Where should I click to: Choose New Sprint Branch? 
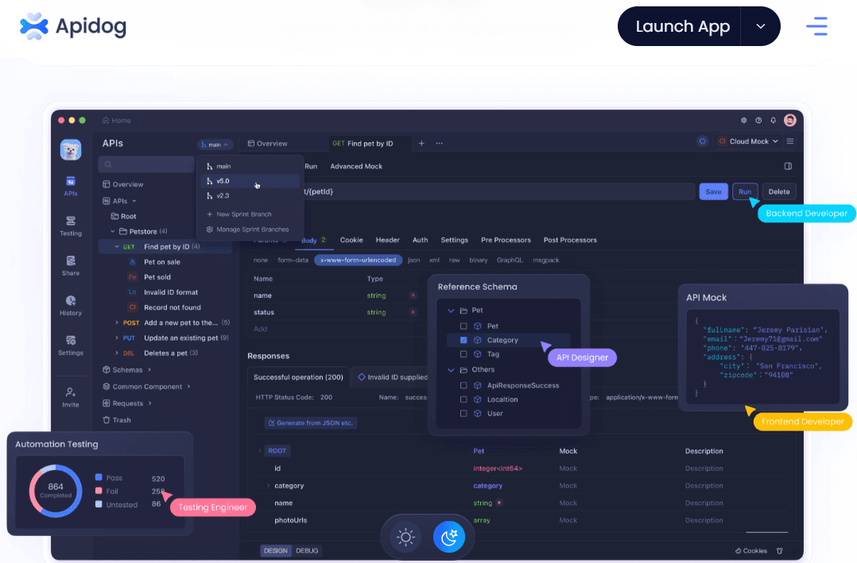tap(238, 214)
